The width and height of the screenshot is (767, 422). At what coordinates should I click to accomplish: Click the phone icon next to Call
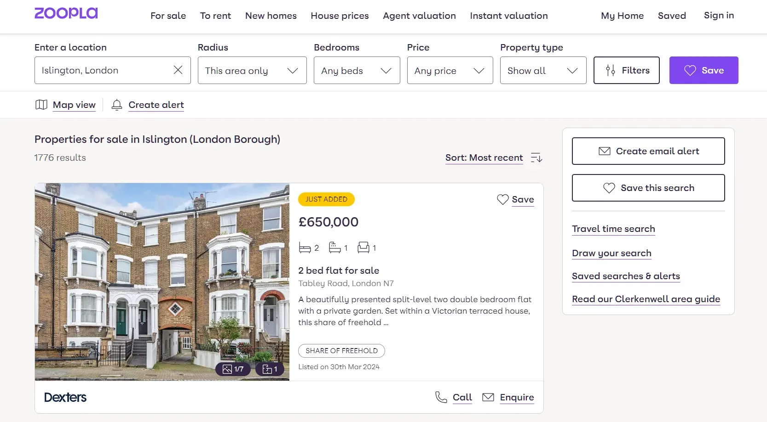pyautogui.click(x=441, y=397)
